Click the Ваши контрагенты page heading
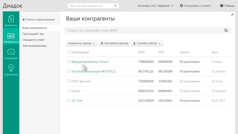This screenshot has width=238, height=134. [90, 19]
